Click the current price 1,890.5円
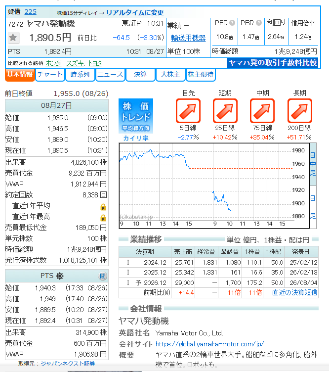 (x=50, y=38)
